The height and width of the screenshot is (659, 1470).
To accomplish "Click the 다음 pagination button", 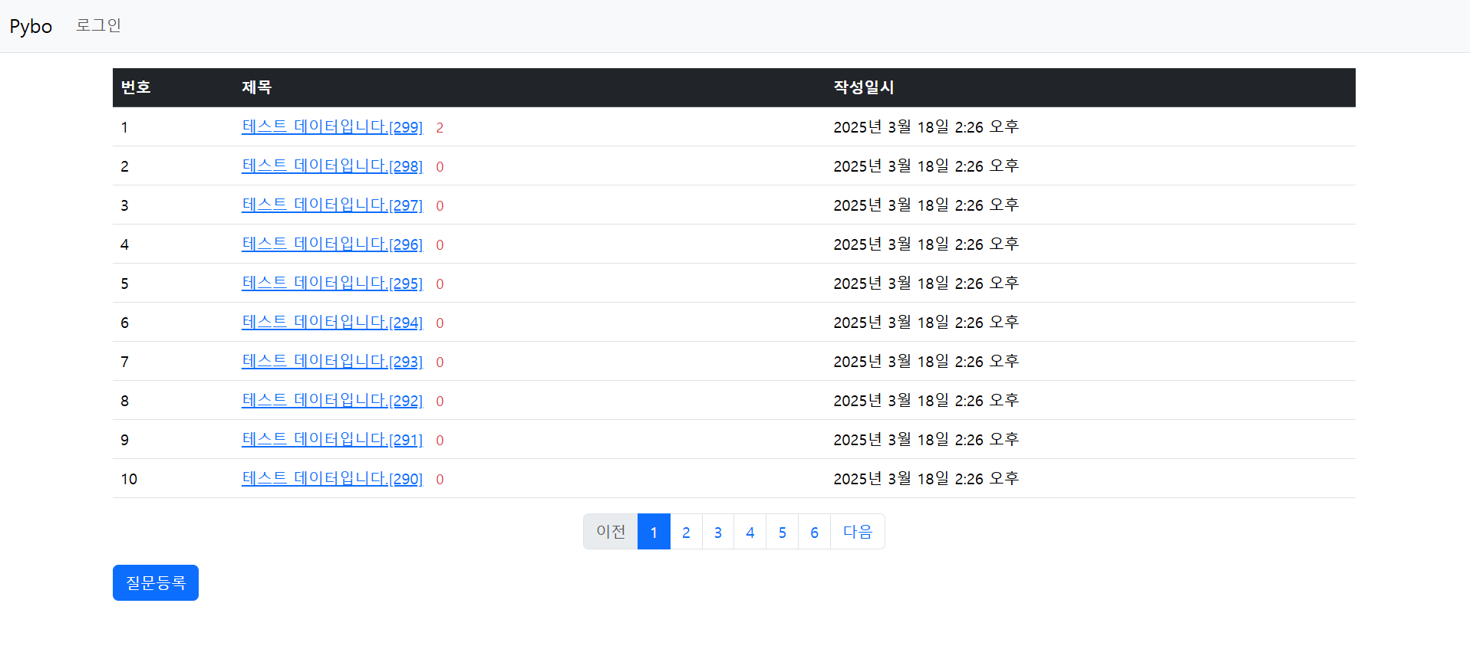I will [x=858, y=532].
